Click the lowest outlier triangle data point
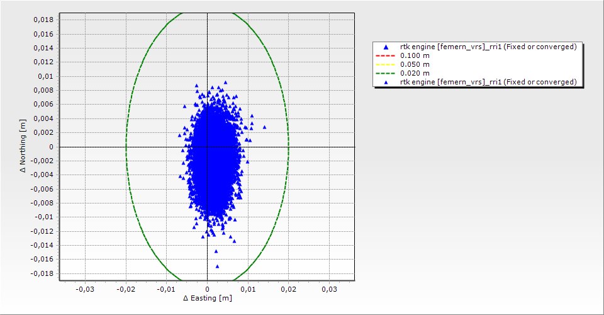This screenshot has height=315, width=604. [217, 266]
